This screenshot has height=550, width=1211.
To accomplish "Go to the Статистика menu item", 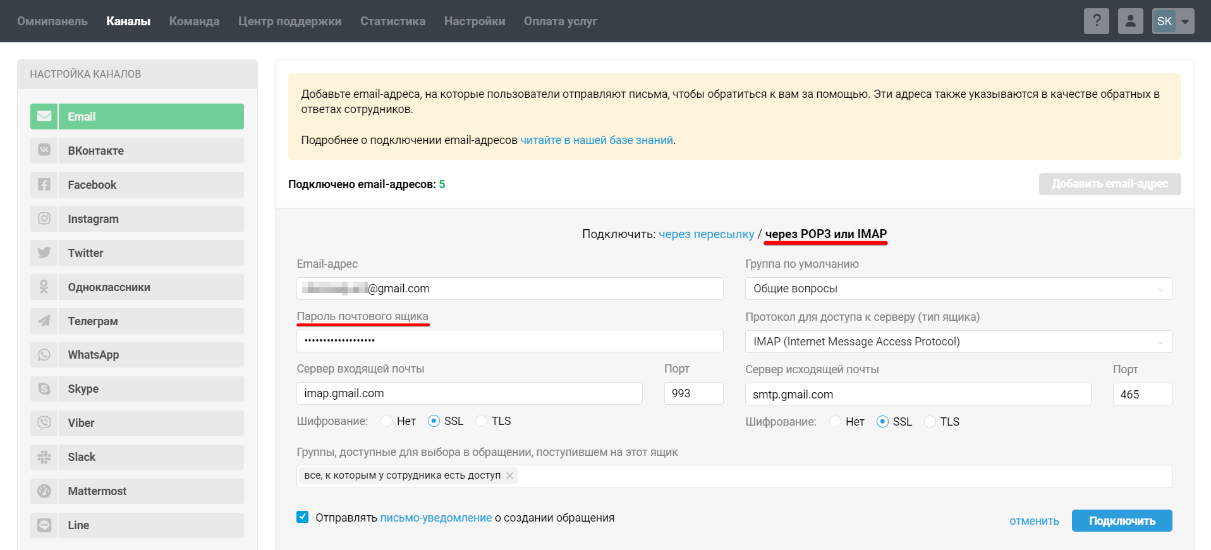I will click(x=393, y=21).
